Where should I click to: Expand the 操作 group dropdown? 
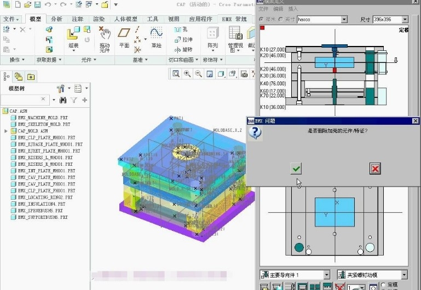tap(17, 60)
